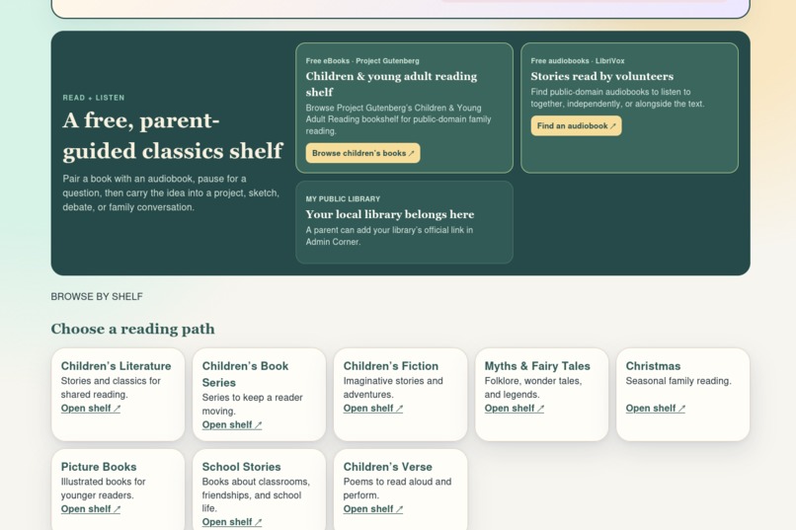
Task: Open shelf link under School Stories
Action: click(232, 522)
